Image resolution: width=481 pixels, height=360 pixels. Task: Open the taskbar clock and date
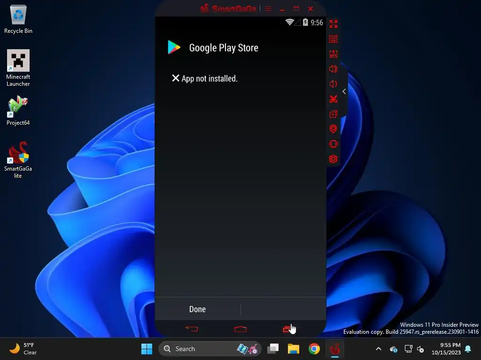coord(446,349)
